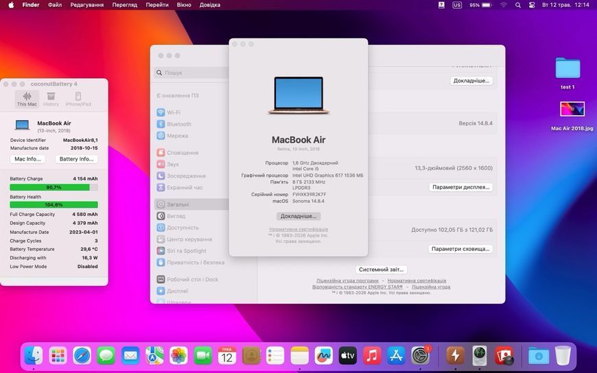Click the US input source indicator

457,5
